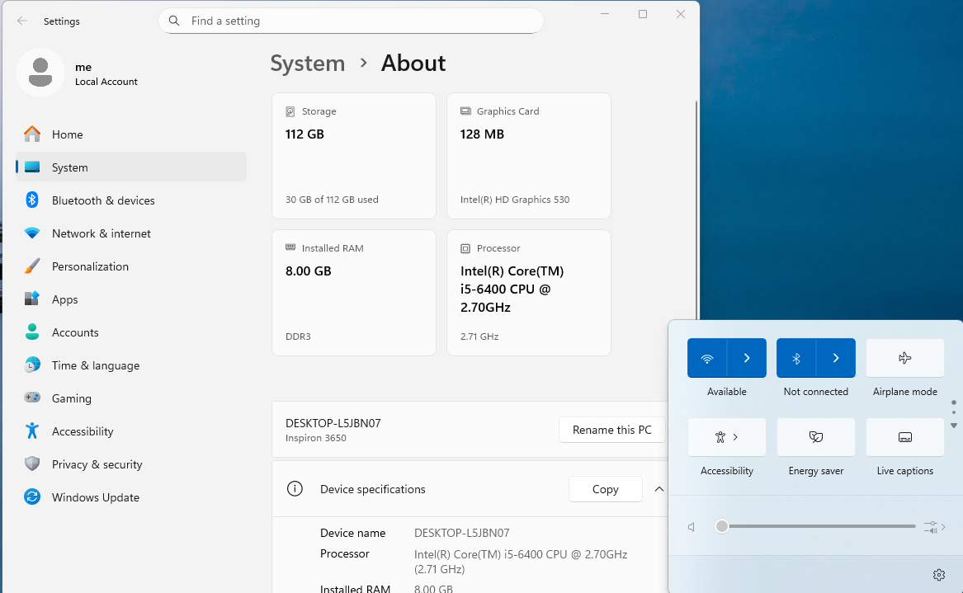Open Network & internet settings
963x593 pixels.
[131, 233]
